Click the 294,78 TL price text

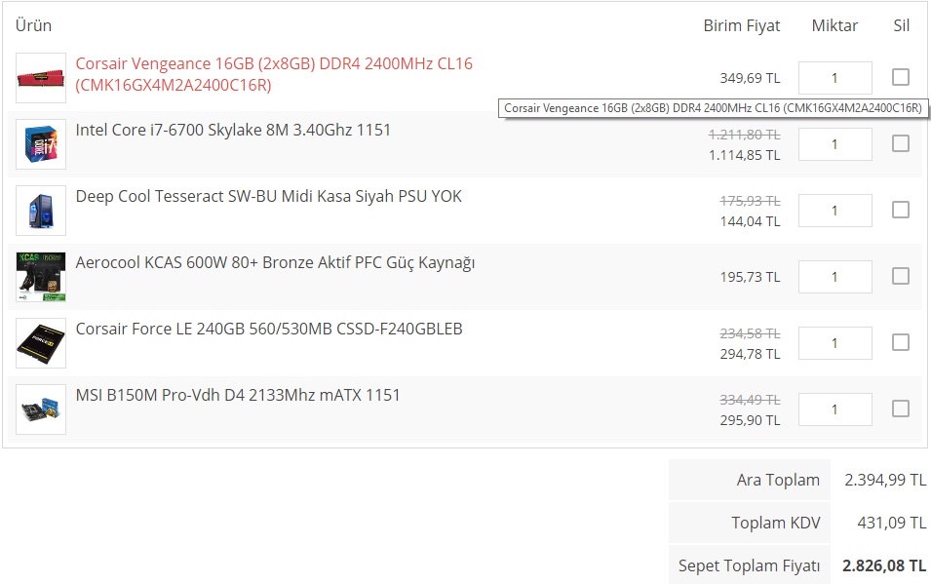click(750, 354)
